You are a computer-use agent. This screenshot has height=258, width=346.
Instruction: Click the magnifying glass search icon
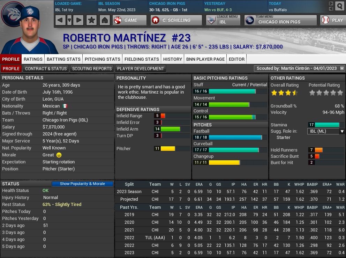point(340,6)
